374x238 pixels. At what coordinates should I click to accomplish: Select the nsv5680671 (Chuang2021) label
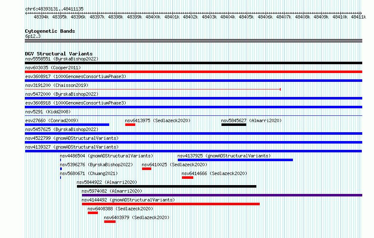click(x=89, y=173)
